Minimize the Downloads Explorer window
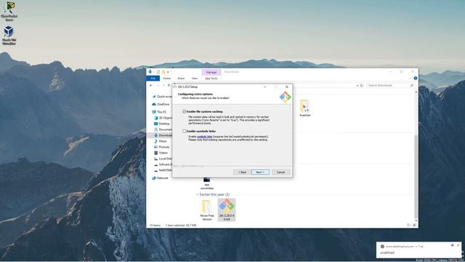Screen dimensions: 465x262 pyautogui.click(x=391, y=72)
